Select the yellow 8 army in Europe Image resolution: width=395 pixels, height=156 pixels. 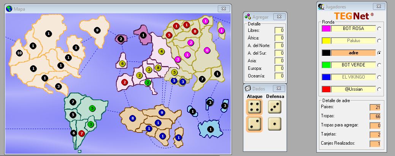click(158, 68)
